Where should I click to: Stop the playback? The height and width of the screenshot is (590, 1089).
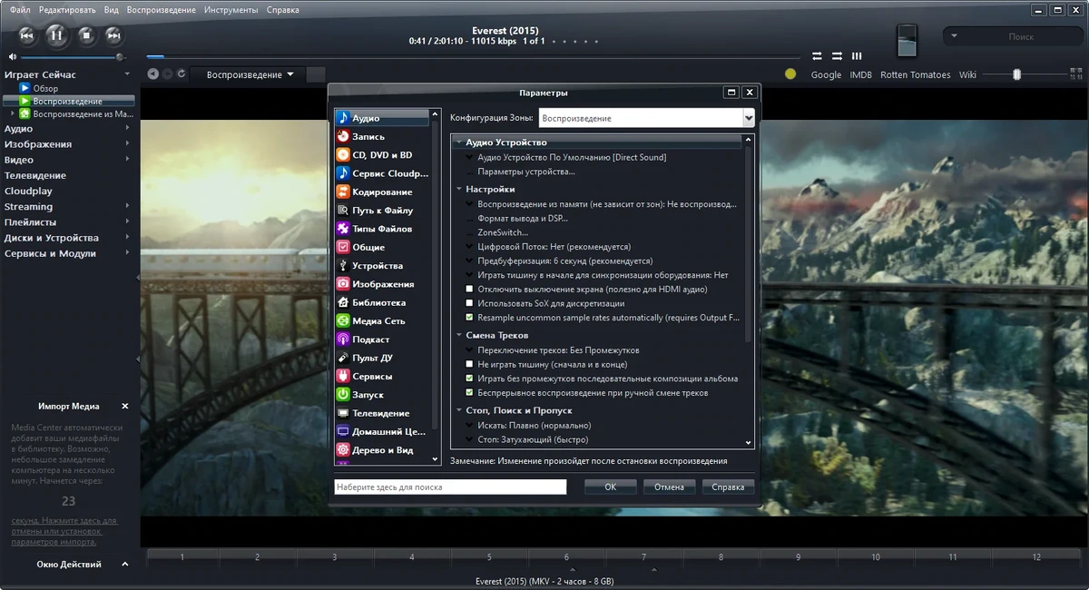tap(86, 36)
